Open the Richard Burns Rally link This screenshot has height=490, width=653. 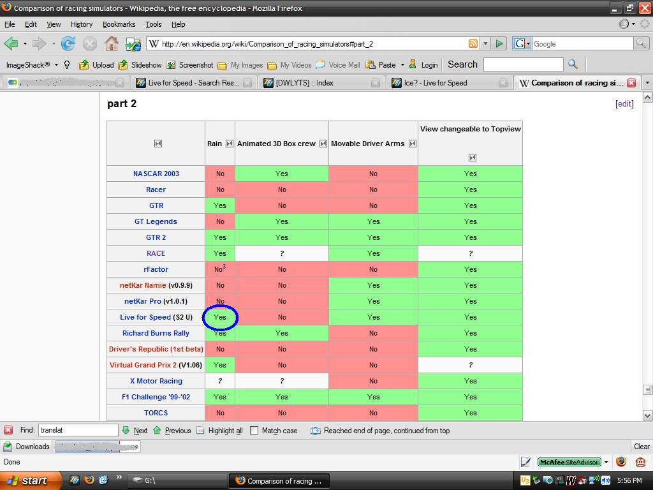[156, 333]
